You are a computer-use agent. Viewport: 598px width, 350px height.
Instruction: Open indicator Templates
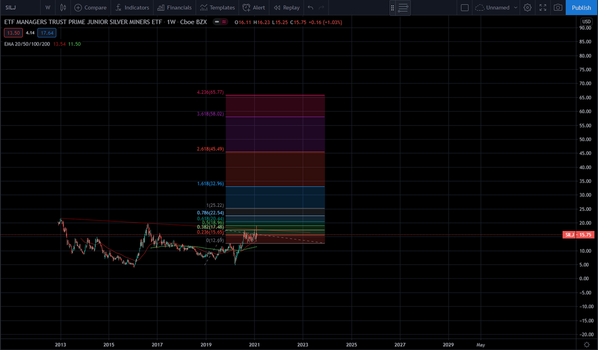click(x=217, y=7)
